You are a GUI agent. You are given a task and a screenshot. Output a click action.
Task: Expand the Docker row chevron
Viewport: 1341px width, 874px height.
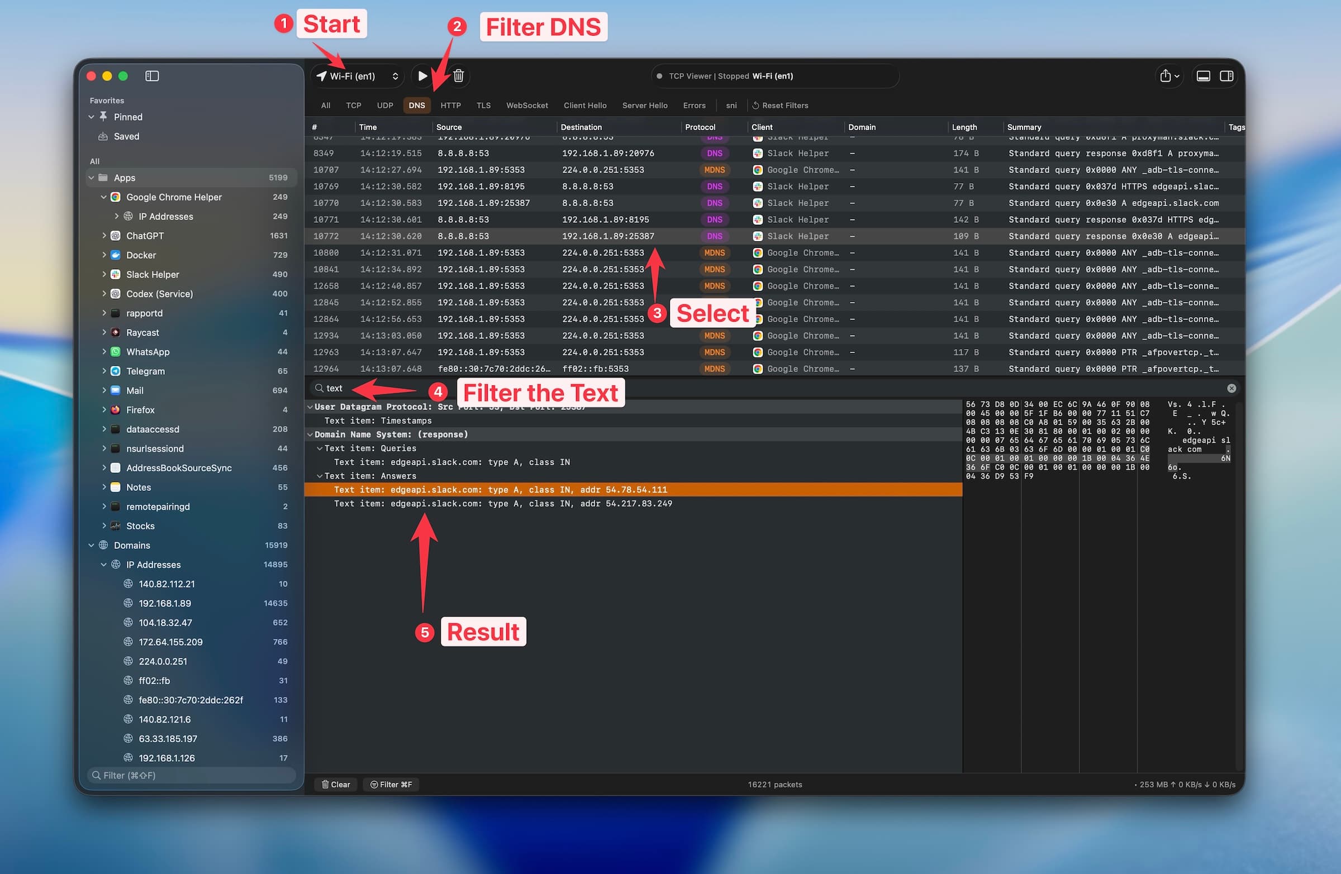(104, 255)
